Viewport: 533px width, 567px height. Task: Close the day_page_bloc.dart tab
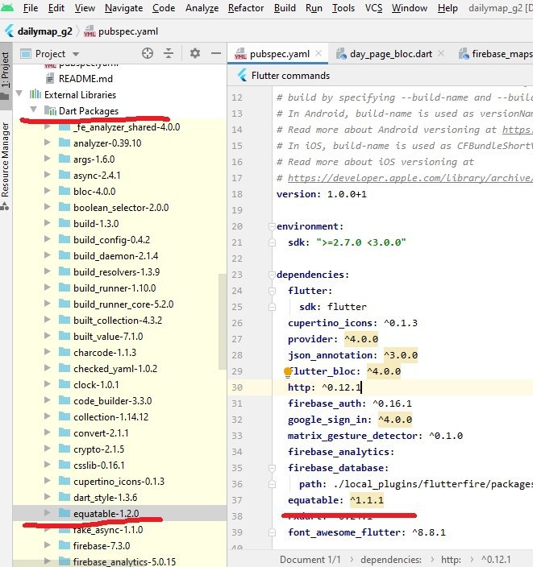(x=440, y=53)
